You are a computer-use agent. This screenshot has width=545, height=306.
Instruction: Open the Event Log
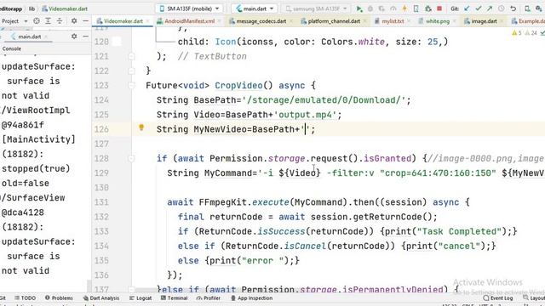(498, 298)
